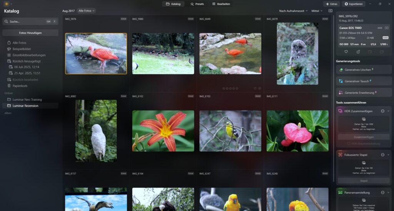Screen dimensions: 394x211
Task: Open Panoramaerstellung more options menu
Action: pos(383,193)
